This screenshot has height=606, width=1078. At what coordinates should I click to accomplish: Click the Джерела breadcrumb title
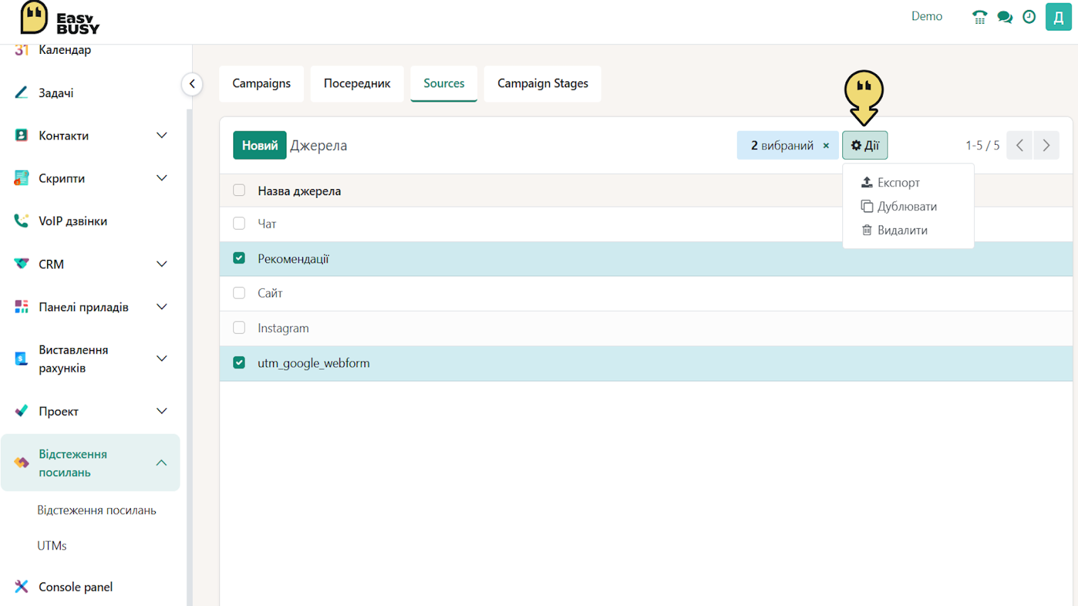pos(318,145)
